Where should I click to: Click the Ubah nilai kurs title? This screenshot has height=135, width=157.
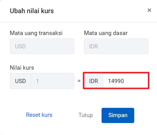click(x=32, y=11)
